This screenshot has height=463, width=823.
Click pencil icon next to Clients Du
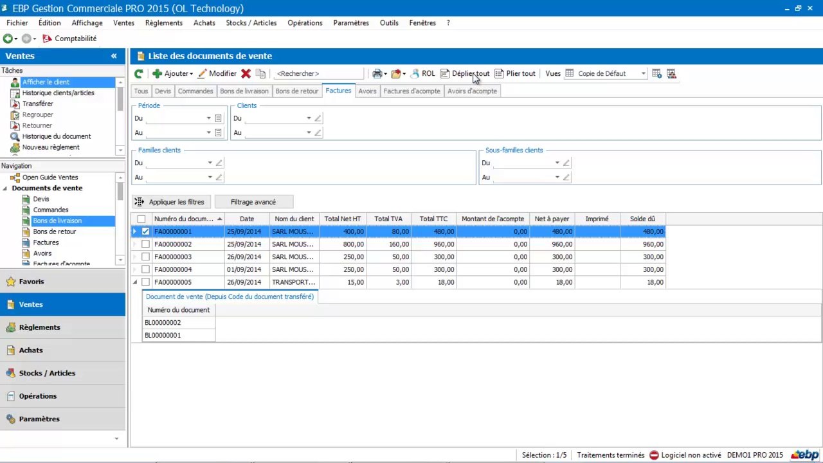click(x=318, y=118)
